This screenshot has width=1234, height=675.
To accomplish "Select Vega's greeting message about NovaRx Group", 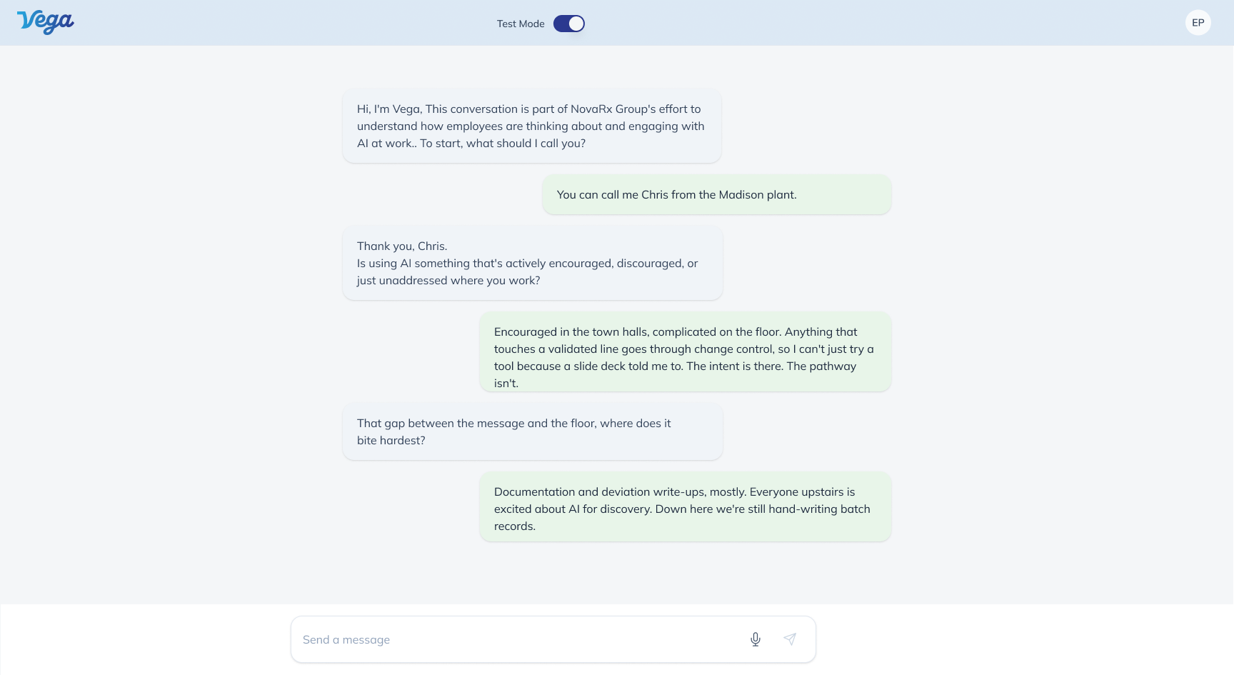I will coord(532,126).
